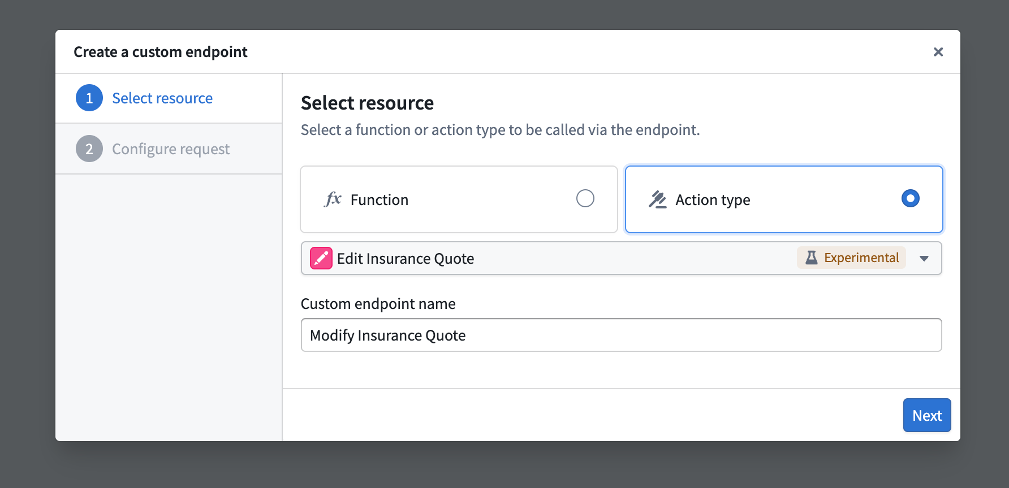Screen dimensions: 1009x488
Task: Go to the Select resource step
Action: click(169, 98)
